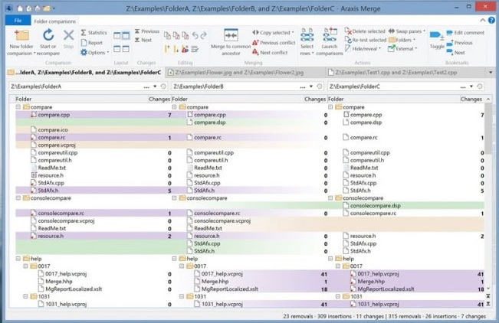Click Changes column header in FolderC pane

pyautogui.click(x=471, y=99)
